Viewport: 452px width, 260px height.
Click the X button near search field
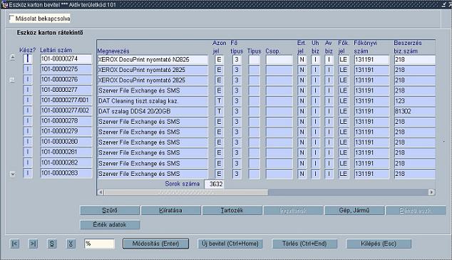coord(71,244)
